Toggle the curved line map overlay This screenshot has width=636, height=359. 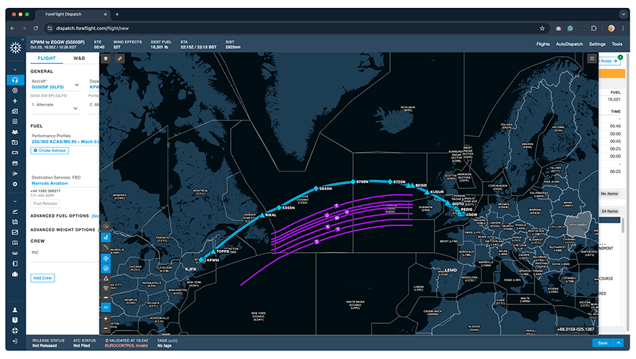tap(106, 248)
